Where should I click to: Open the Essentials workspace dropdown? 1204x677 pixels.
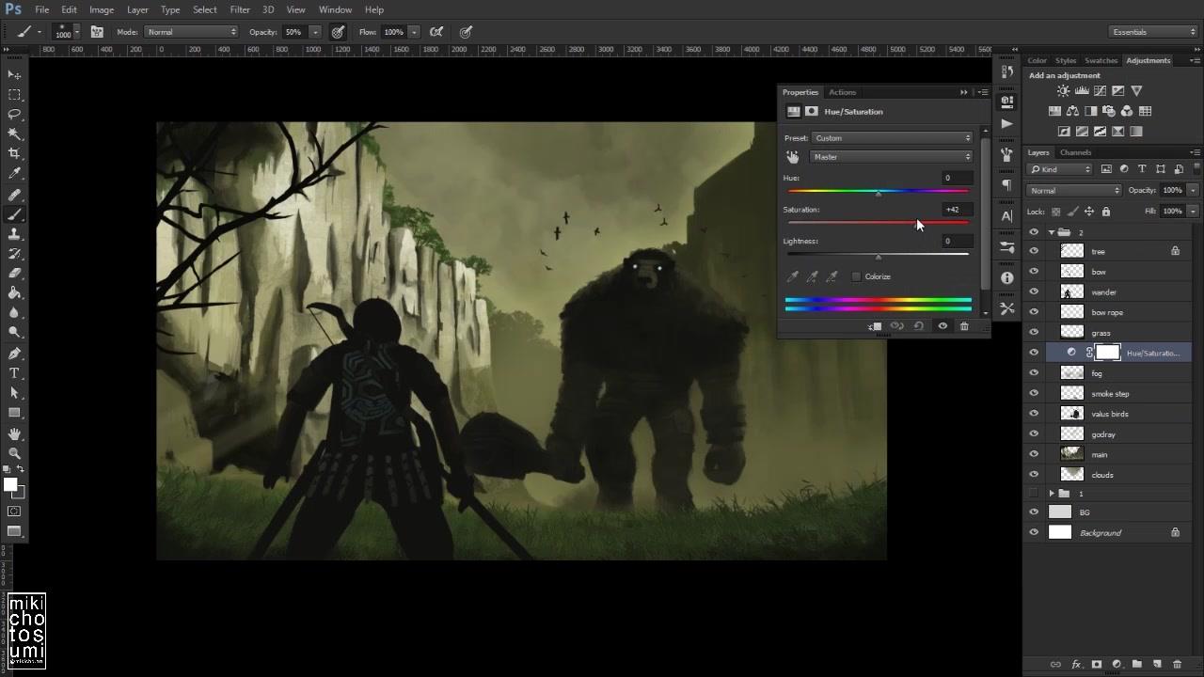[x=1153, y=32]
